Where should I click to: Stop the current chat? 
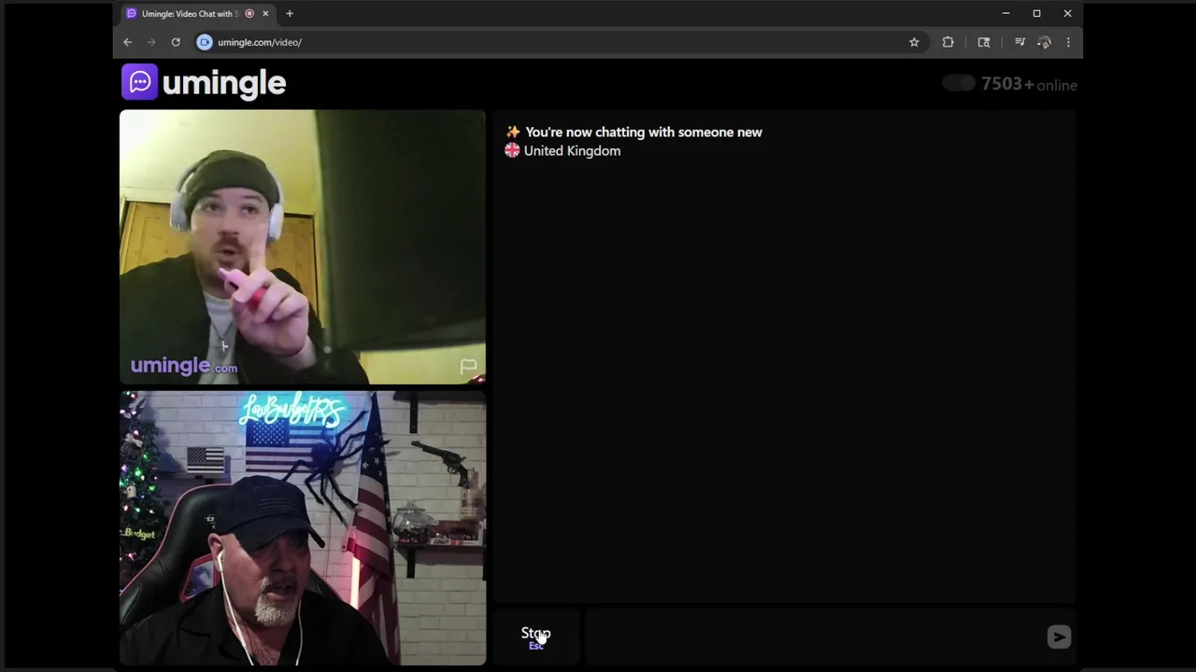[535, 637]
